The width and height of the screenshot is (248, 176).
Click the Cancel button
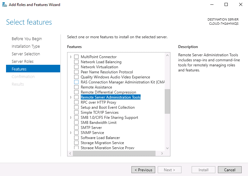pyautogui.click(x=230, y=170)
